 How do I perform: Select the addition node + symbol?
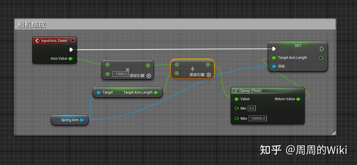pyautogui.click(x=192, y=69)
